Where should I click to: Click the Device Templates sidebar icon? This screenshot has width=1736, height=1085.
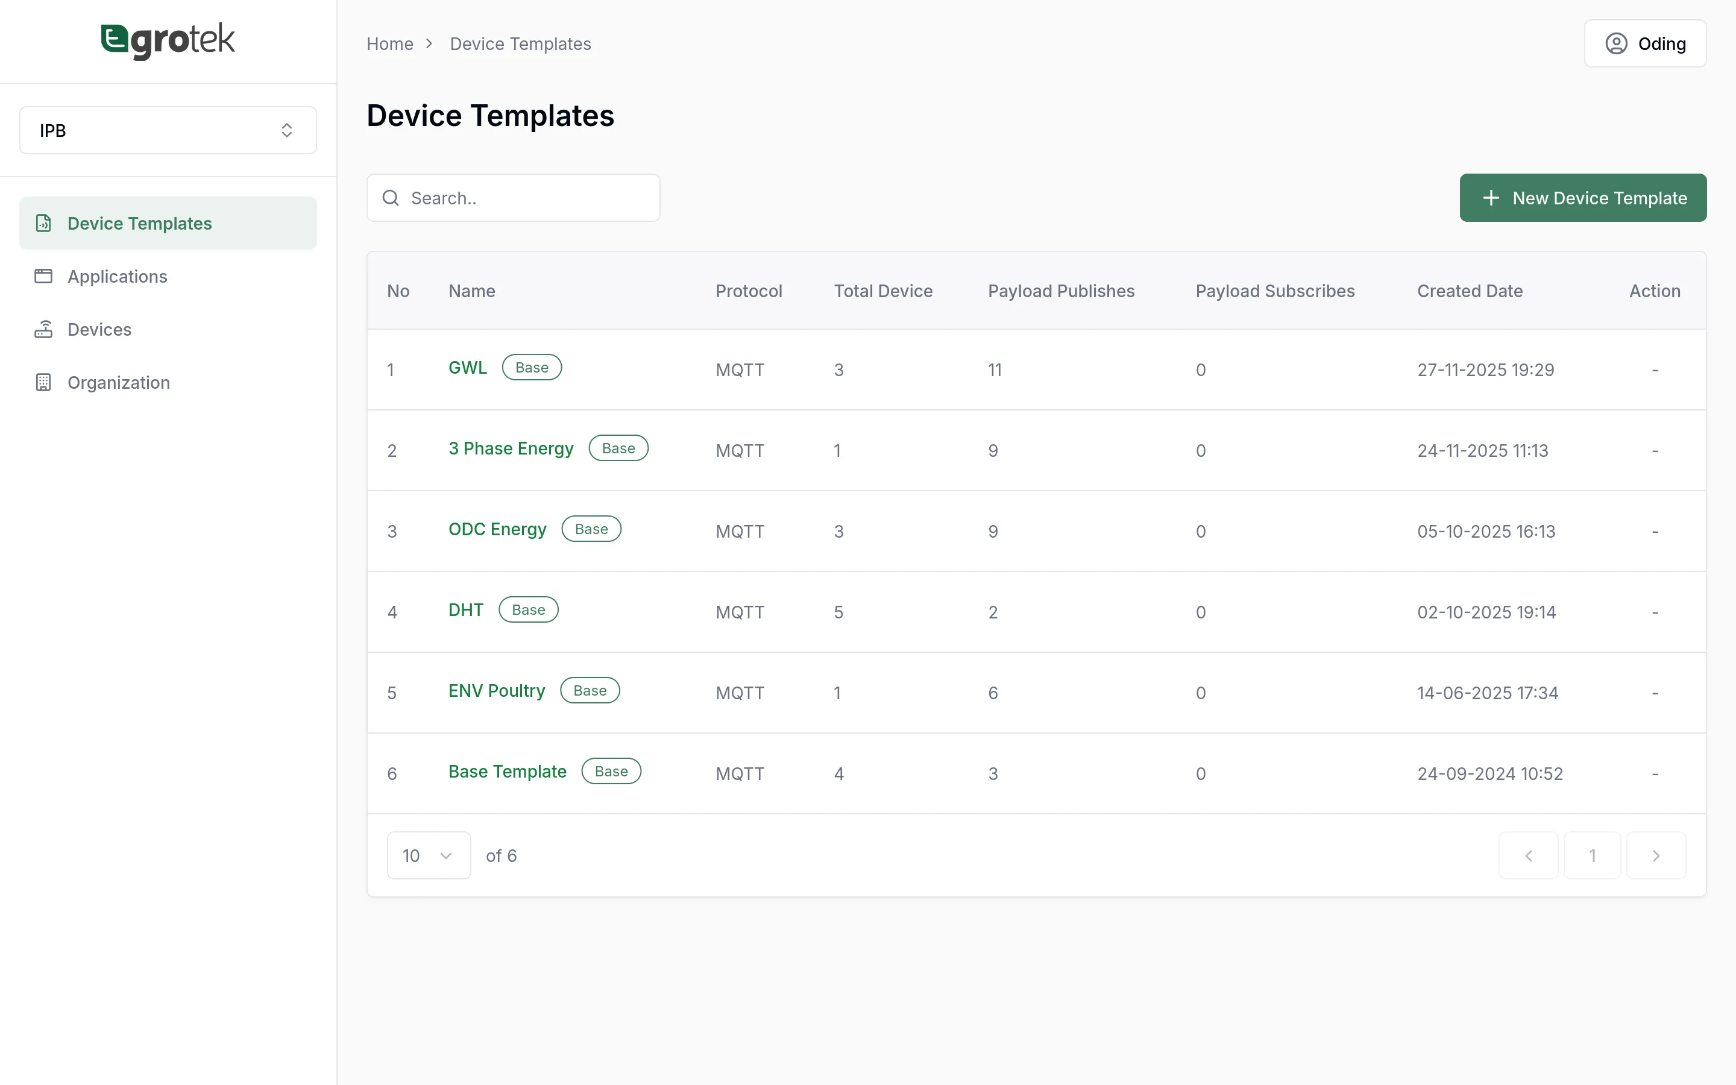pyautogui.click(x=44, y=223)
